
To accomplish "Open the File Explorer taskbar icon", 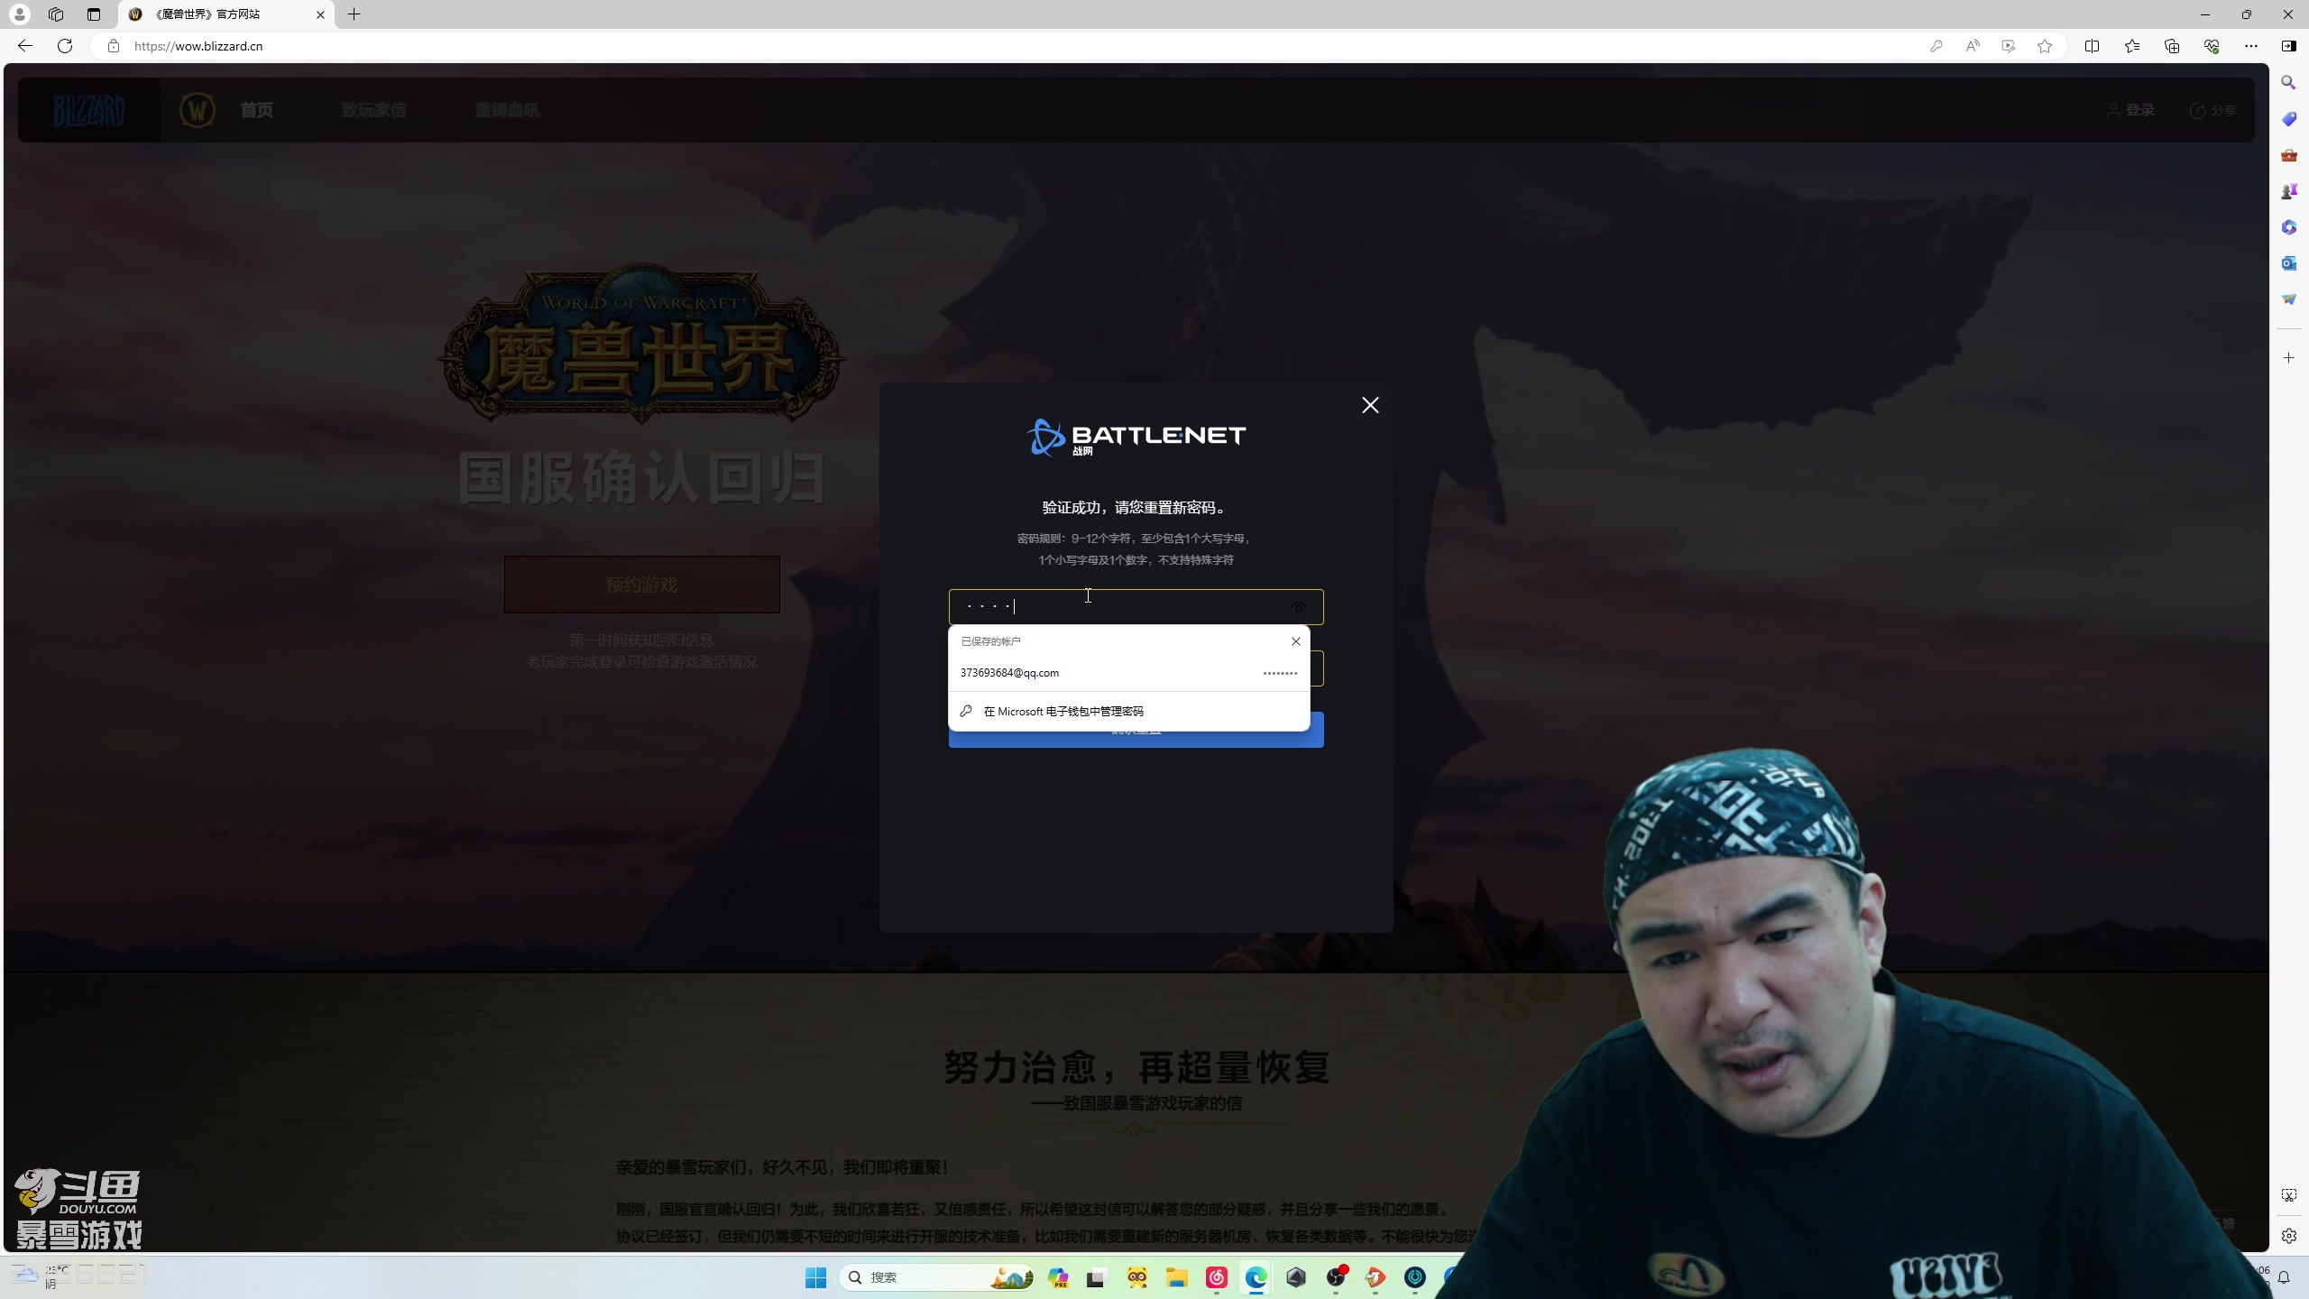I will point(1176,1277).
